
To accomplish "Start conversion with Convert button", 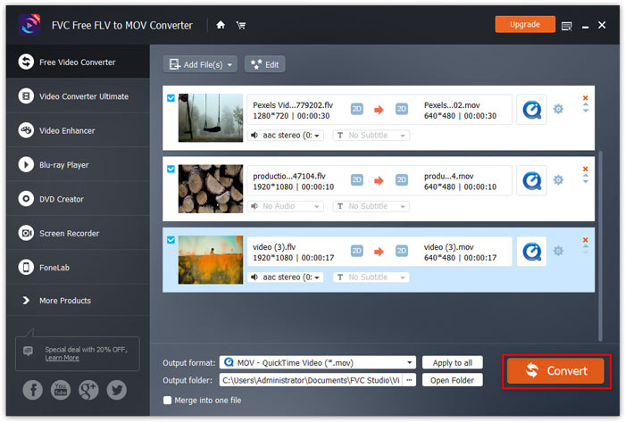I will [555, 370].
